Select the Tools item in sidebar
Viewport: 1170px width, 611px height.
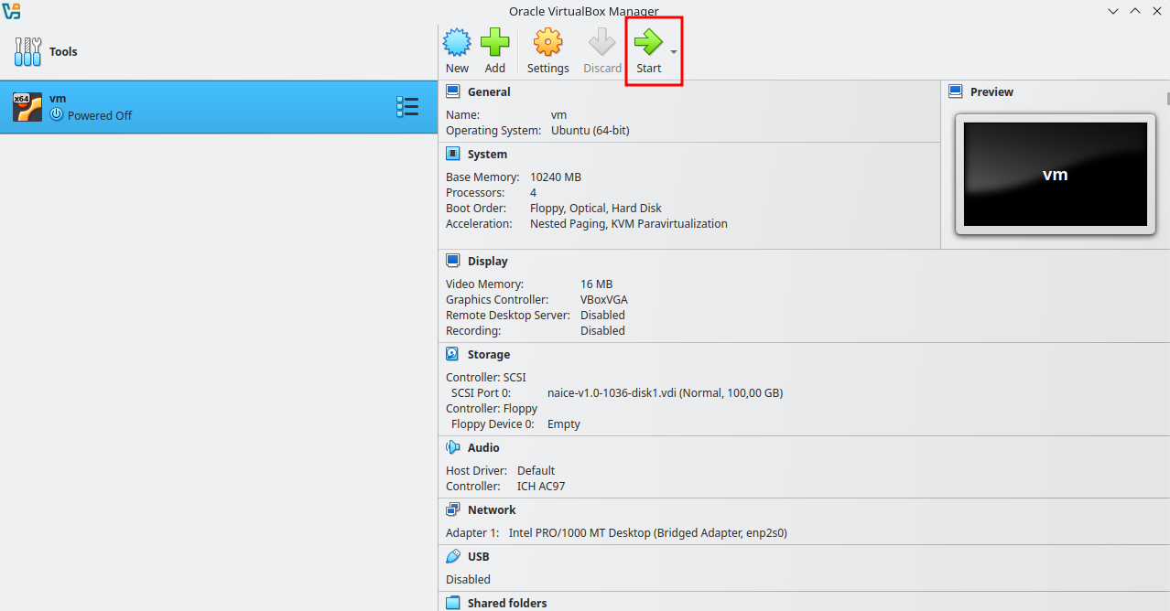click(x=219, y=51)
